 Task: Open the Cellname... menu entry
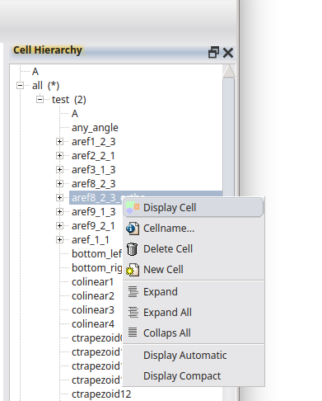[194, 229]
